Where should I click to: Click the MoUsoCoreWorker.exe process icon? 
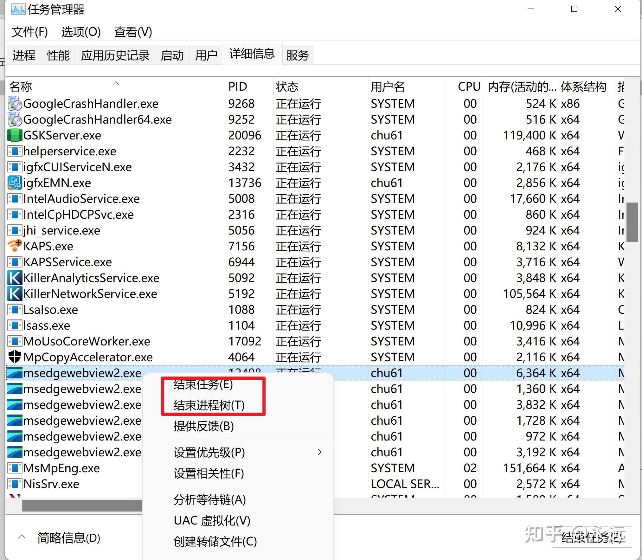point(15,341)
